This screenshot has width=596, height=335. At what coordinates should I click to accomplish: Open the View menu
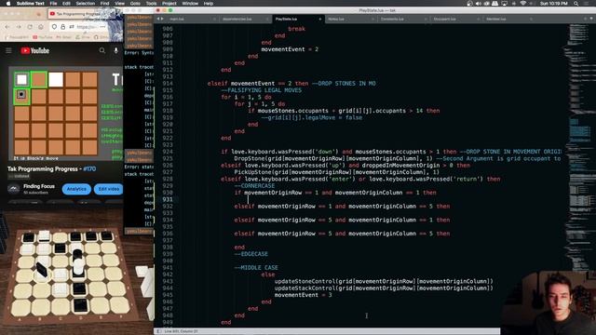point(120,4)
